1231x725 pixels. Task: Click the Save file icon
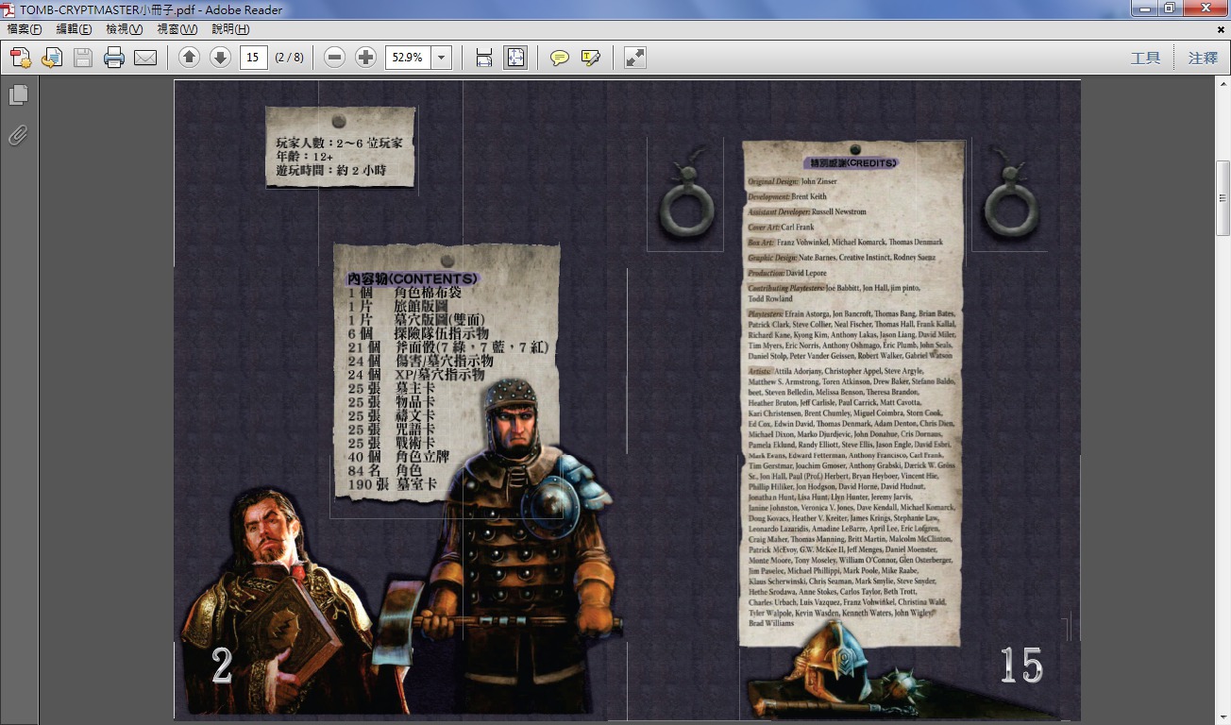83,58
